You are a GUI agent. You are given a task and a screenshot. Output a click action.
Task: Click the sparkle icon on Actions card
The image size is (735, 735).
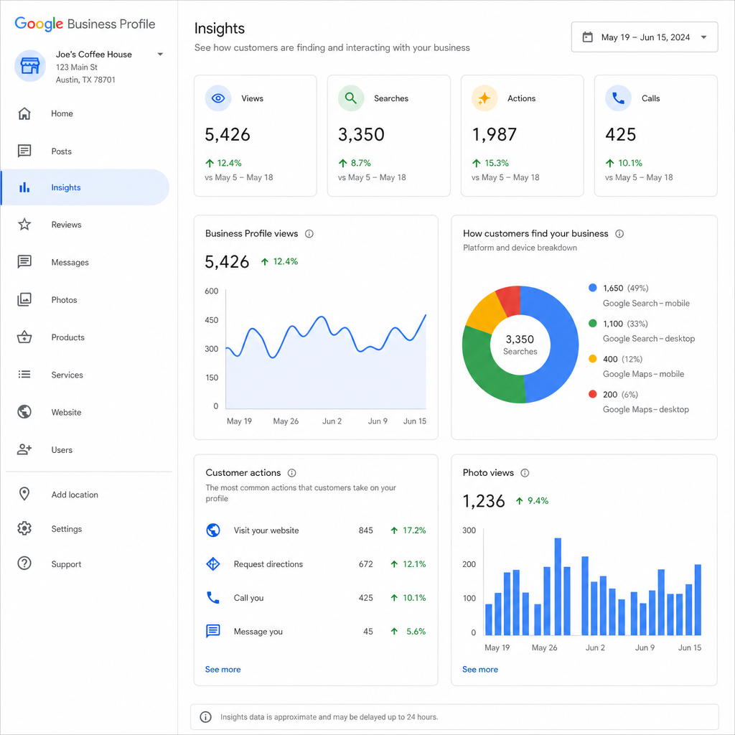[484, 98]
